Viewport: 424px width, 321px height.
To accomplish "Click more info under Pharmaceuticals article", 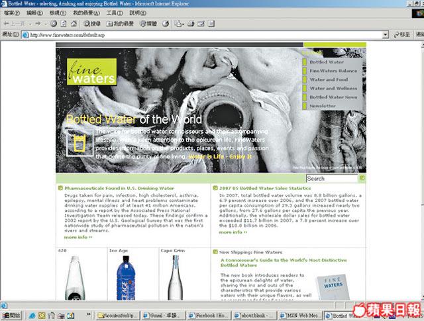I will [78, 237].
